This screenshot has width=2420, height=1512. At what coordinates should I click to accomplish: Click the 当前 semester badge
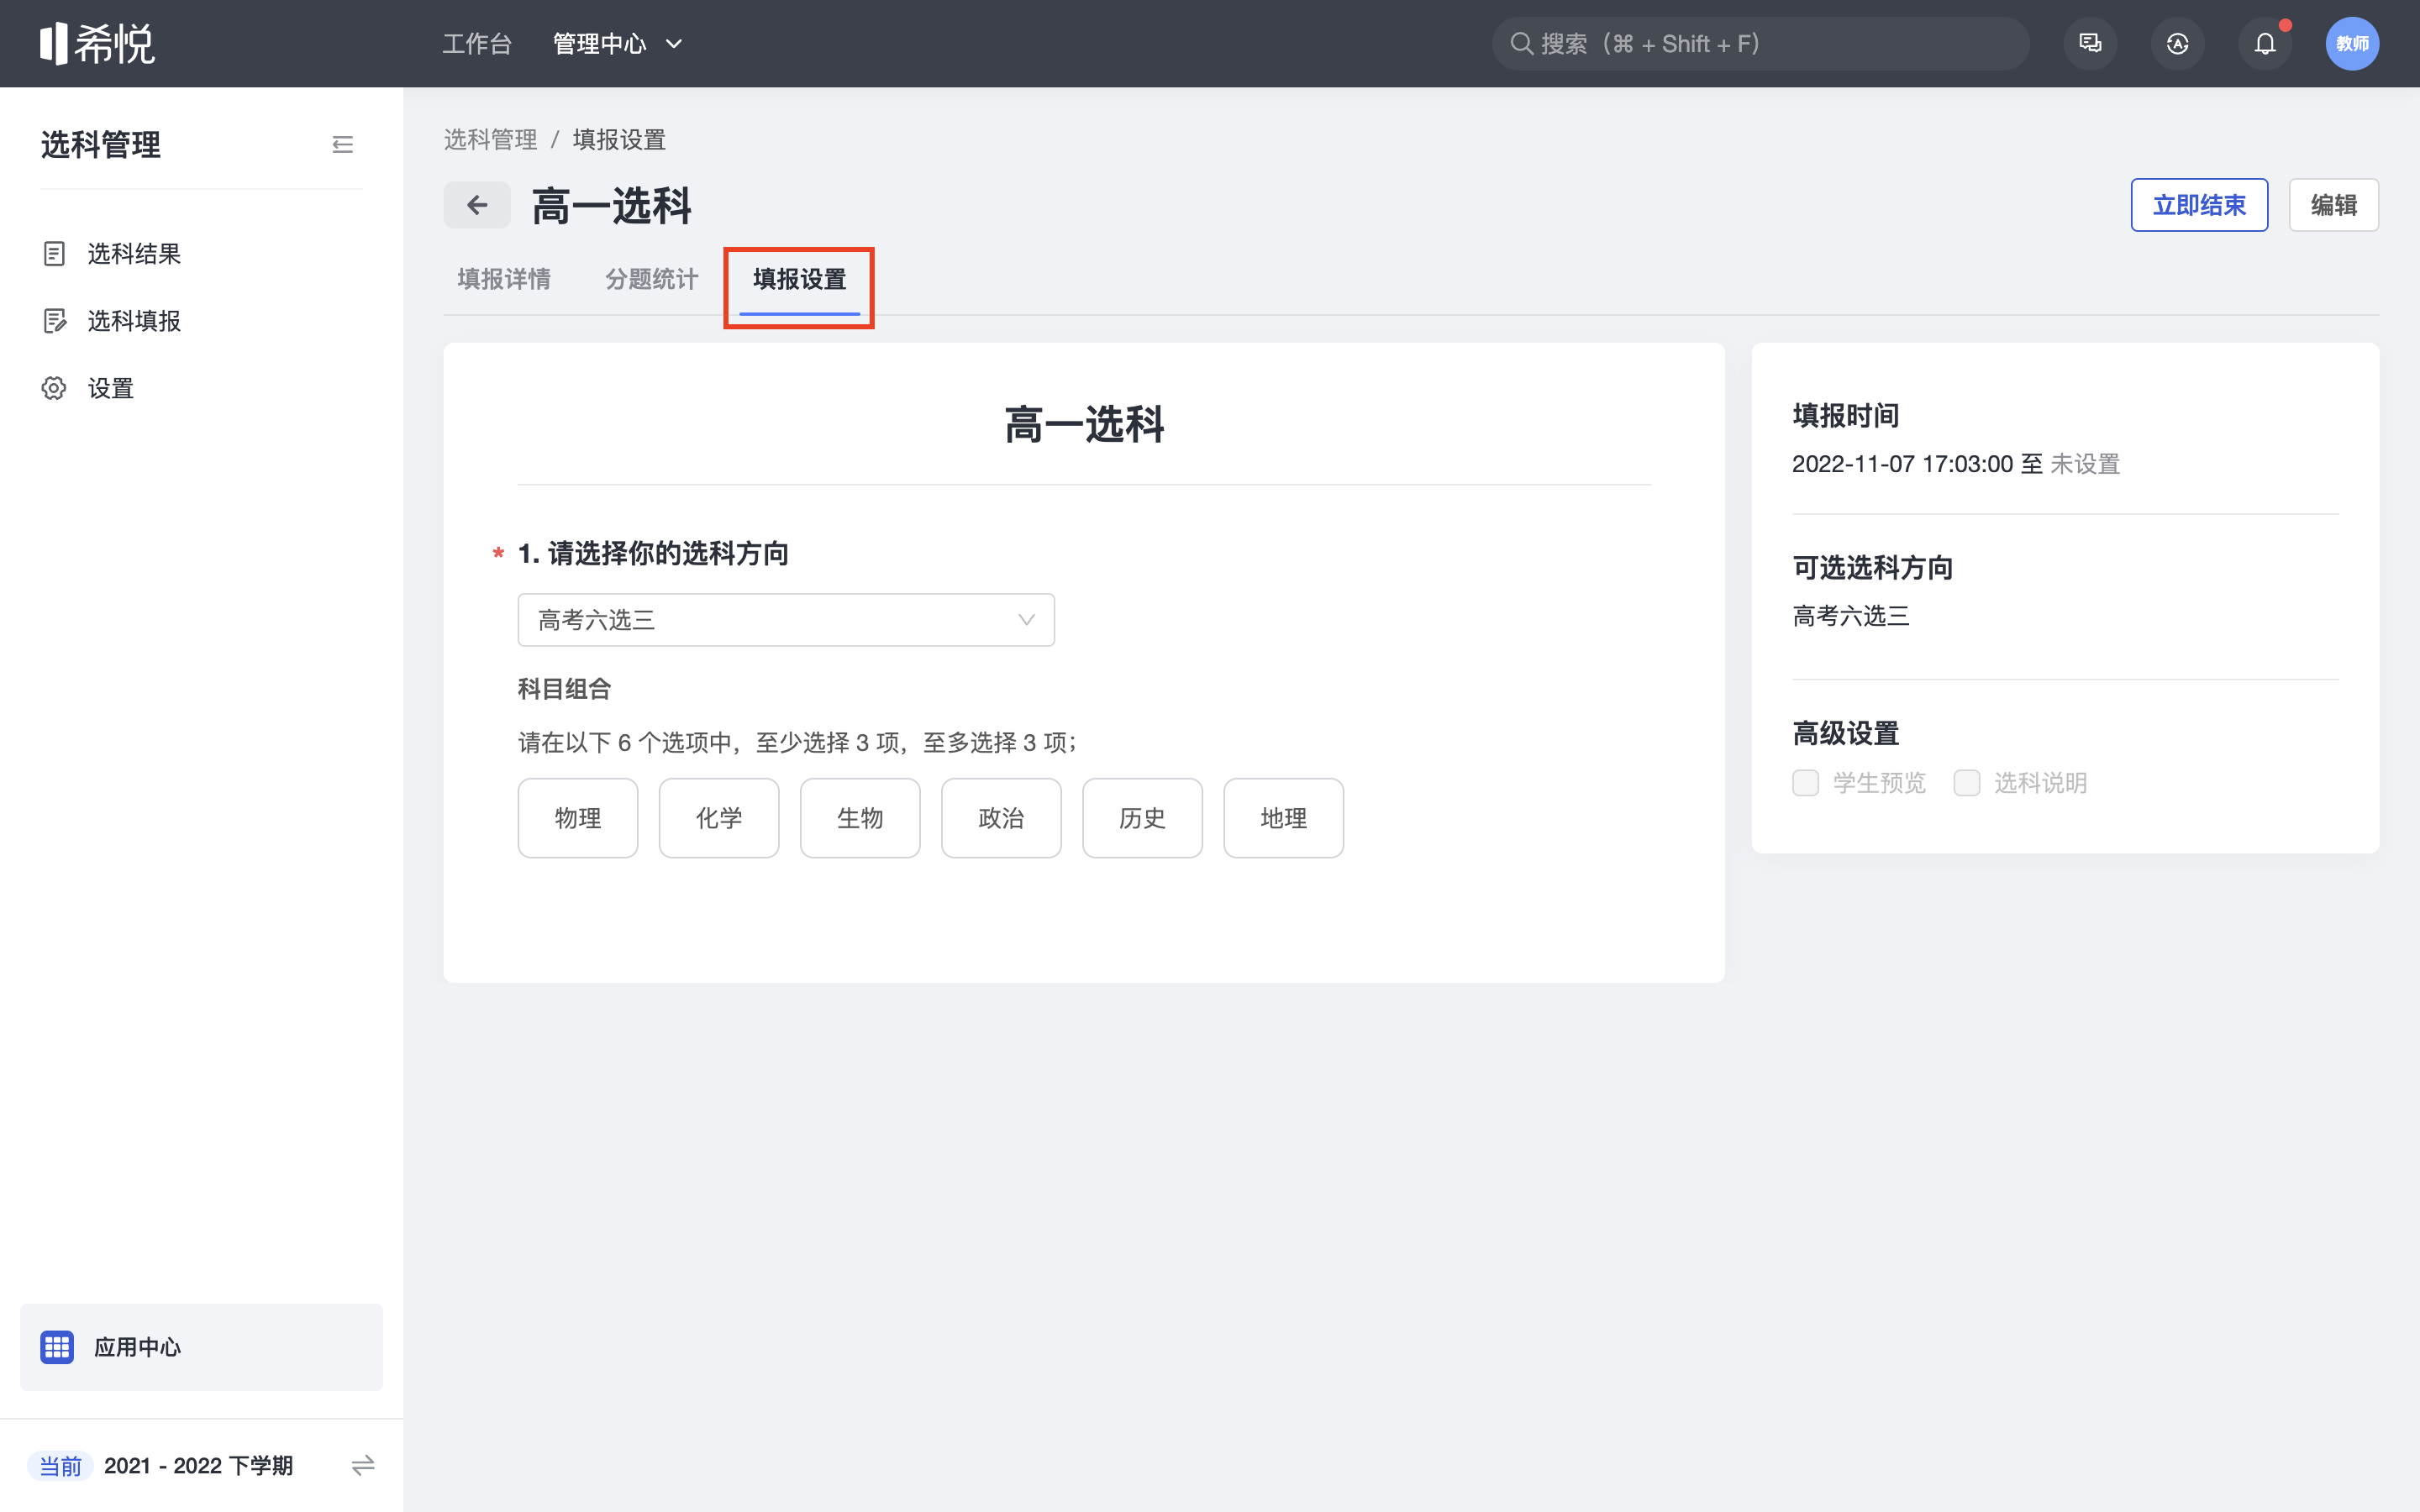[60, 1466]
